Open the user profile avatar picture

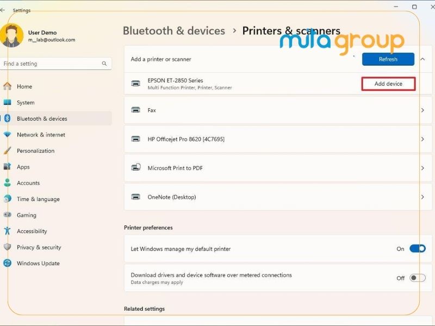tap(11, 35)
